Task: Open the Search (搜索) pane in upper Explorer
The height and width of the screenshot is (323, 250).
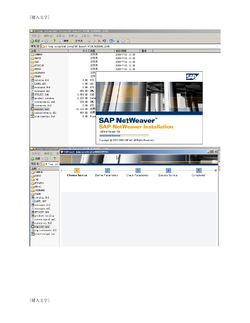Action: pos(64,41)
